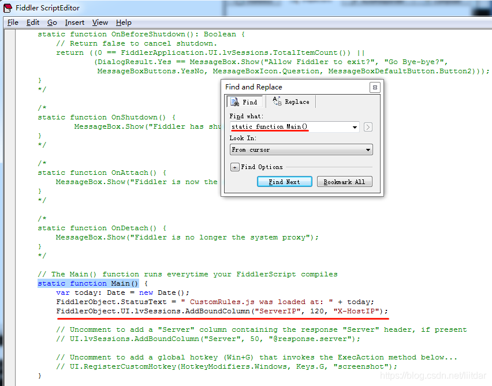
Task: Click the commented AddBoundColumn("Server", 50) line
Action: pos(208,339)
